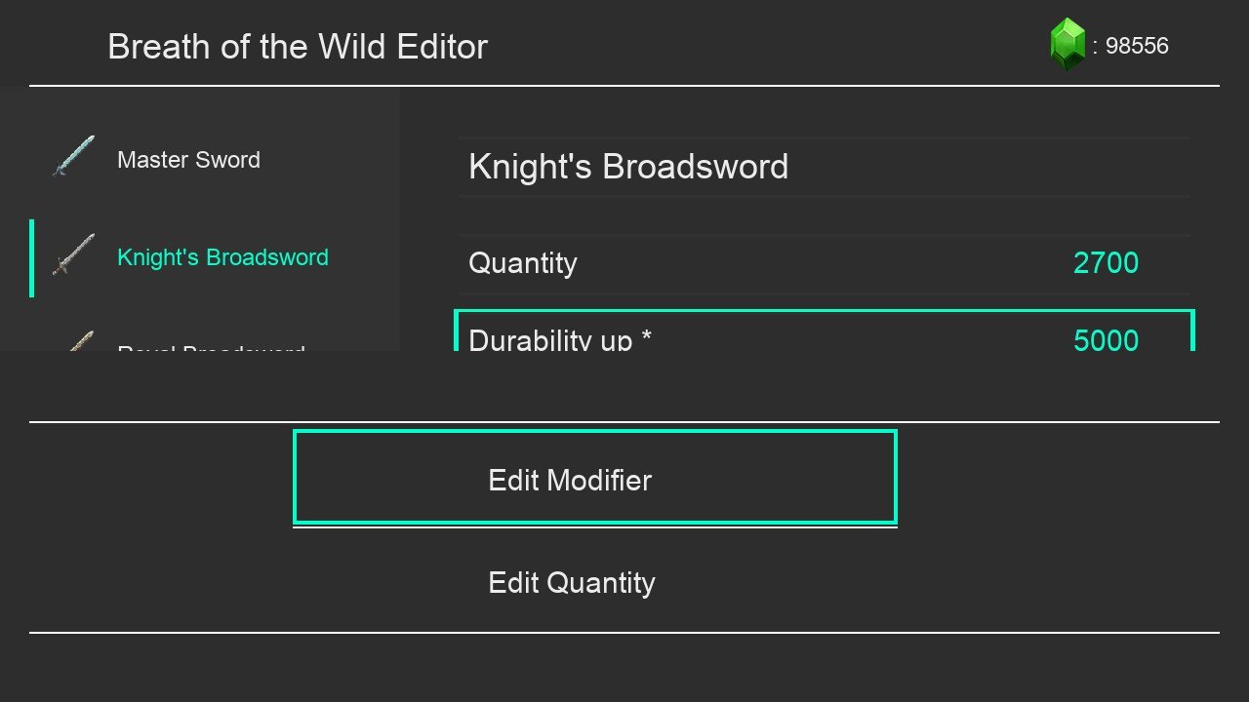
Task: Select the Durability up * row
Action: [825, 331]
